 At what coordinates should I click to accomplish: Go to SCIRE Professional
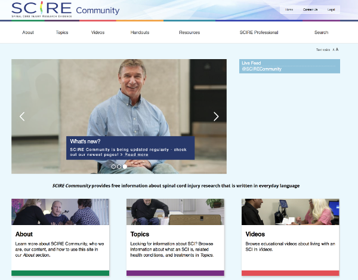click(x=259, y=32)
